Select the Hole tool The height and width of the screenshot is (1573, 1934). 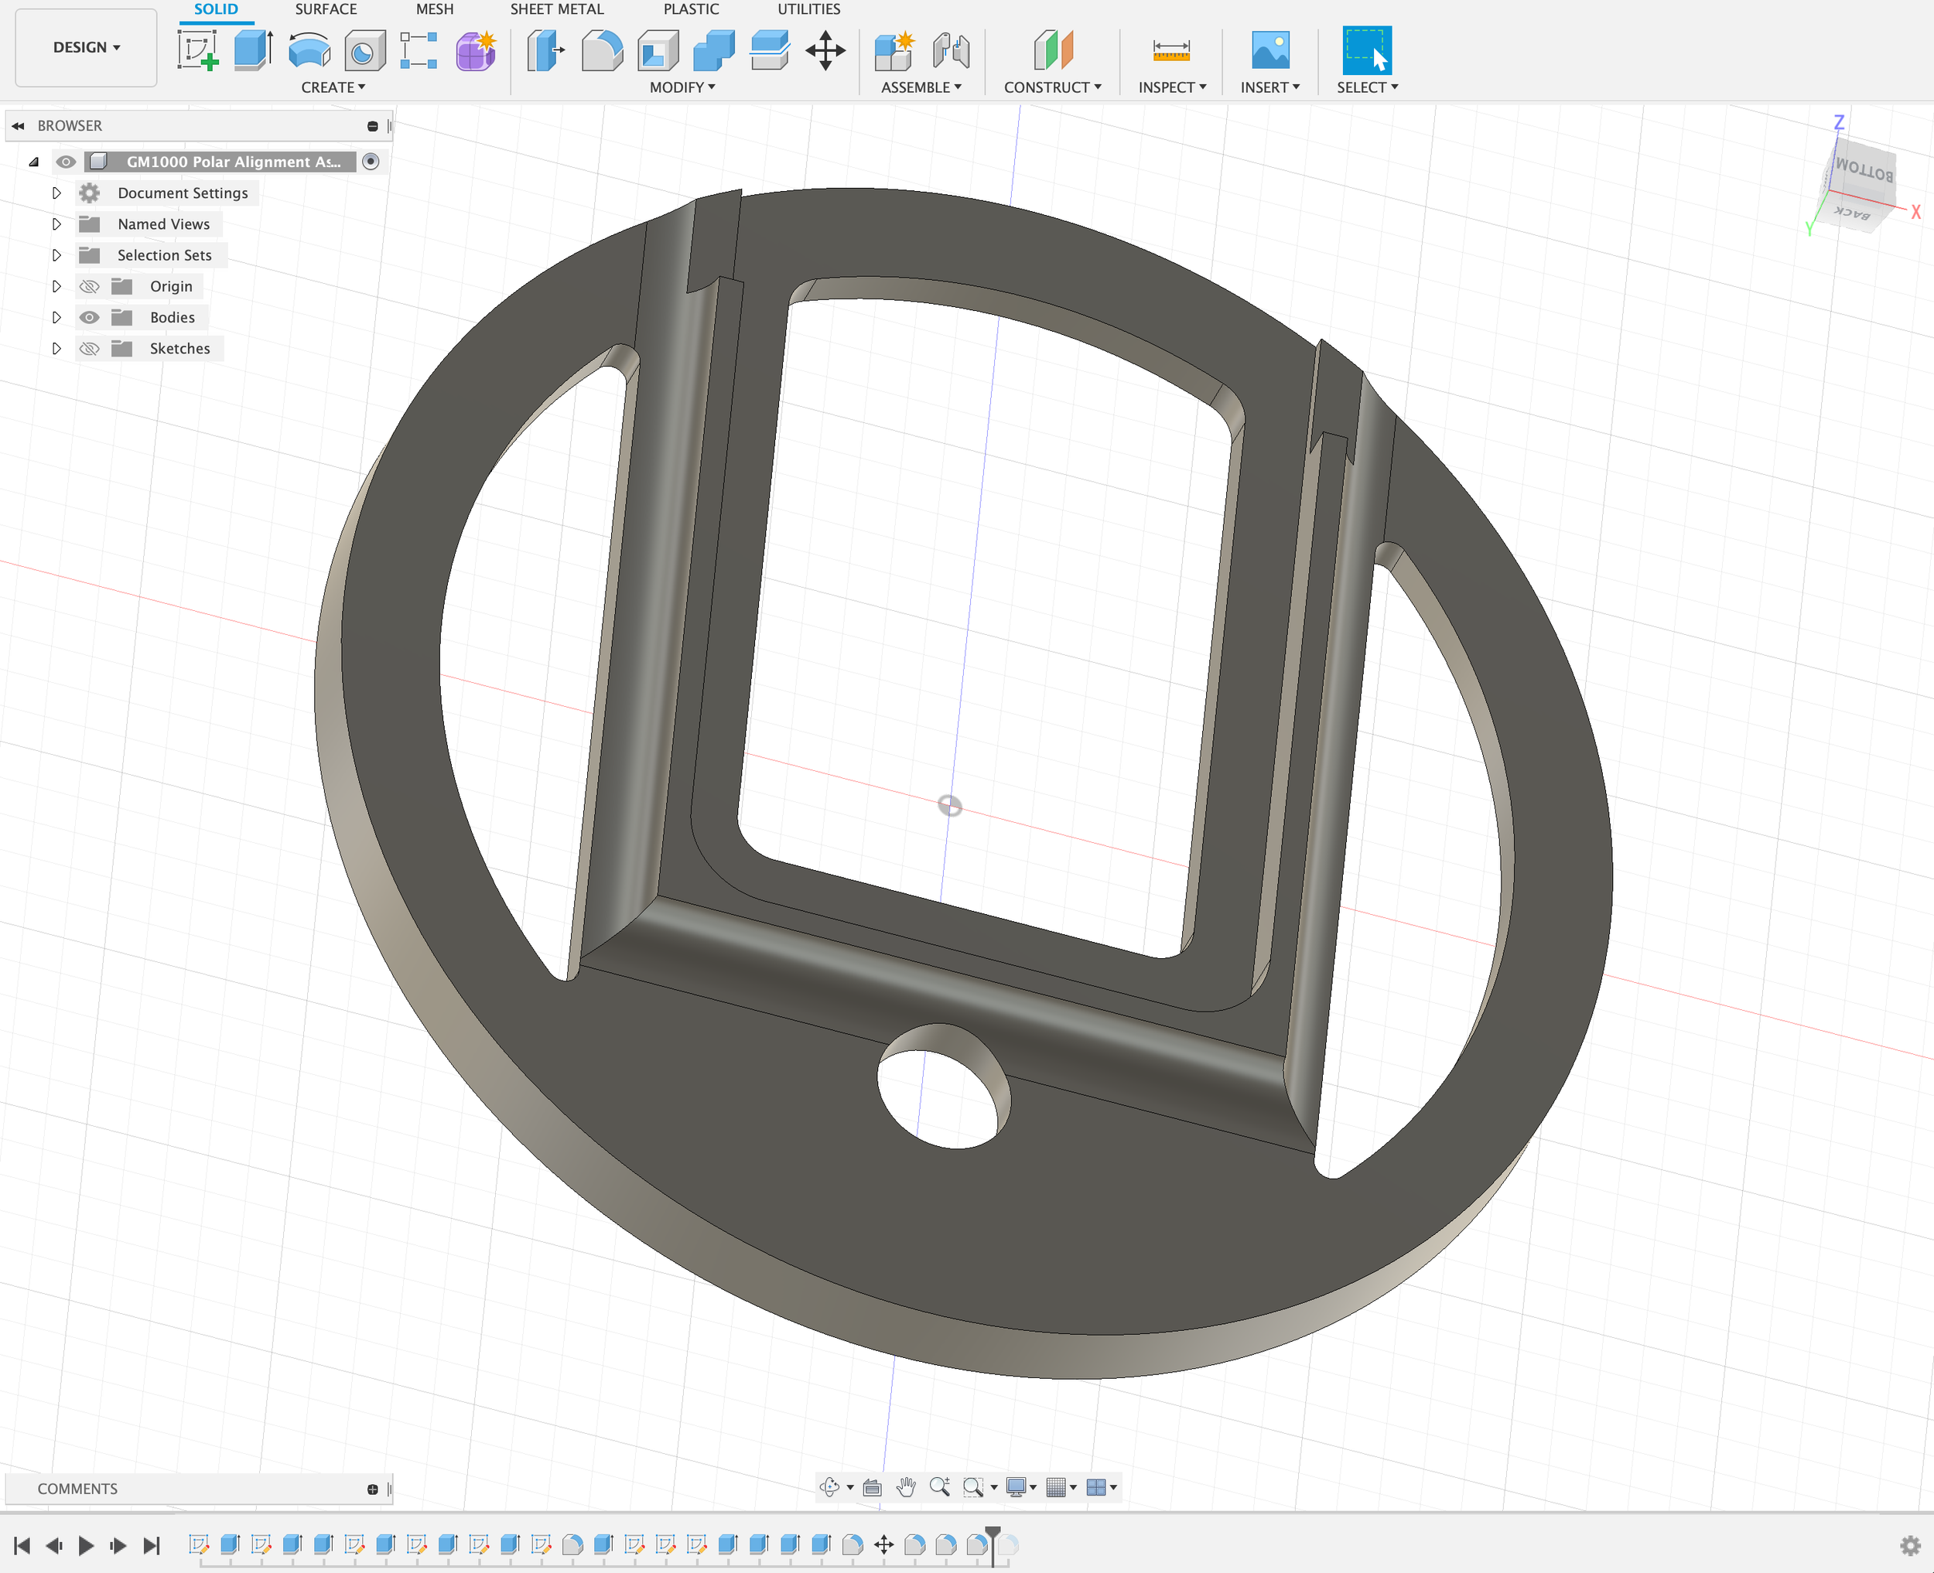364,49
